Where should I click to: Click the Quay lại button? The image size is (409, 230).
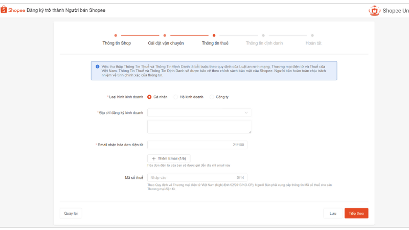click(x=71, y=213)
